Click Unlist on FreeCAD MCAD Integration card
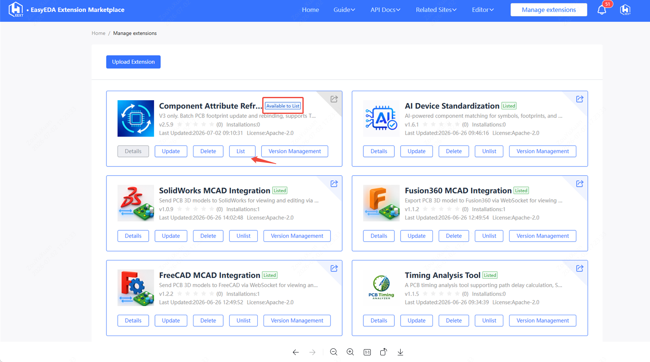Screen dimensions: 650x362 tap(243, 321)
